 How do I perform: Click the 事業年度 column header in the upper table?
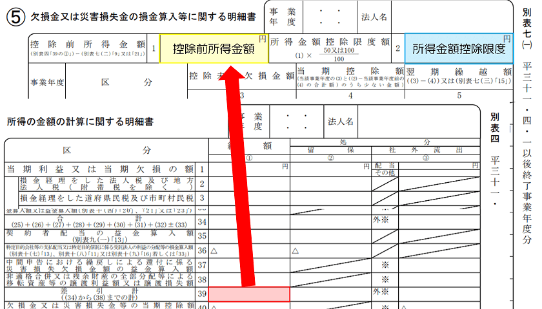47,82
